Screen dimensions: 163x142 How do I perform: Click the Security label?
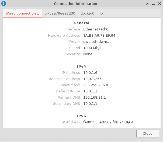pos(73,54)
